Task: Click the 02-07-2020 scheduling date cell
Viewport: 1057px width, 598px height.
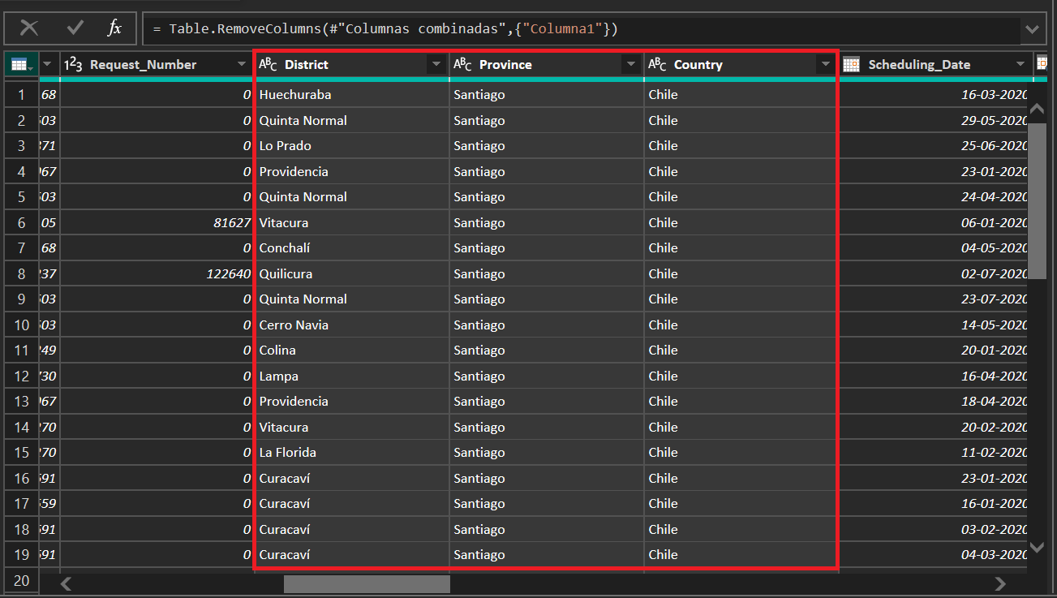Action: 933,273
